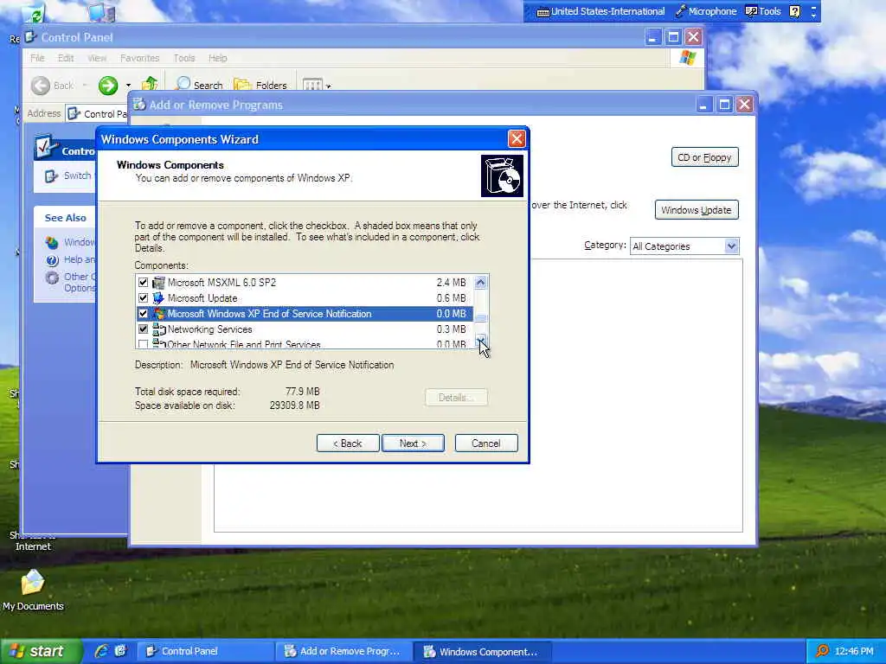886x664 pixels.
Task: Select Microsoft Update row text
Action: click(x=202, y=298)
